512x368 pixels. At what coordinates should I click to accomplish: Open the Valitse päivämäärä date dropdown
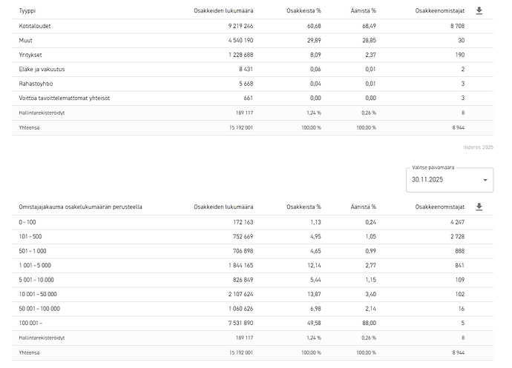coord(449,179)
